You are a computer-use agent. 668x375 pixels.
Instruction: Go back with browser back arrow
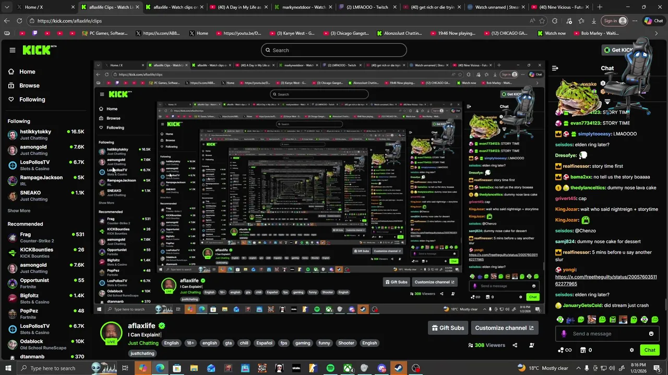[x=7, y=21]
